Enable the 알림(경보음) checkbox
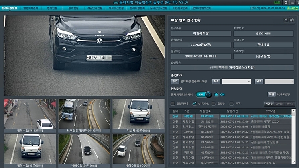Image resolution: width=299 pixels, height=168 pixels. click(x=173, y=104)
